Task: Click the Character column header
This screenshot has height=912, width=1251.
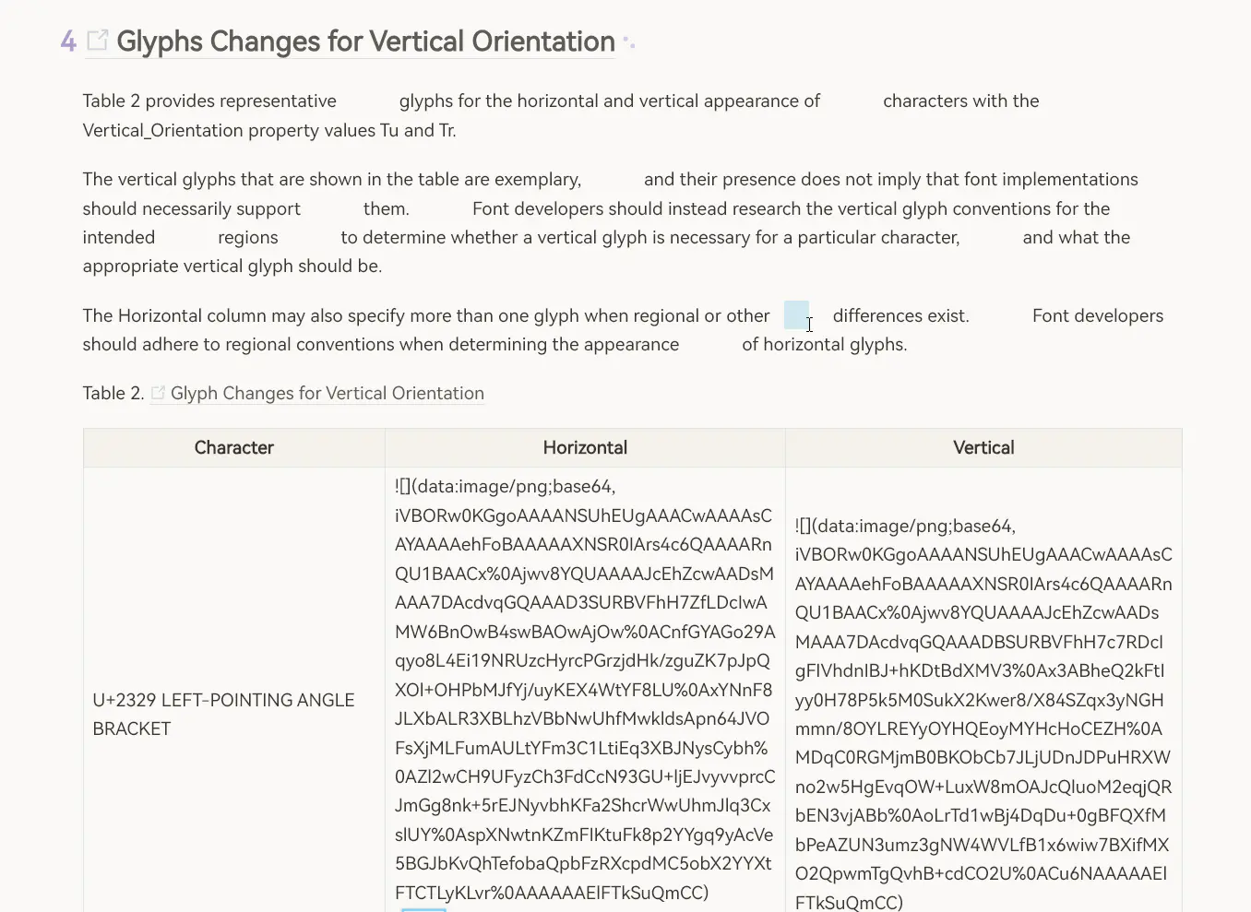Action: click(x=233, y=448)
